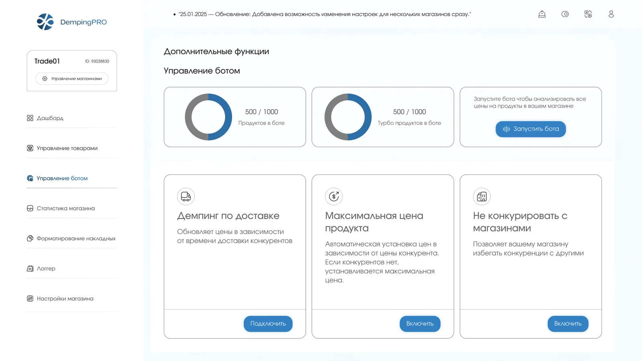Click the Турбо продуктов в боте donut chart

coord(348,117)
